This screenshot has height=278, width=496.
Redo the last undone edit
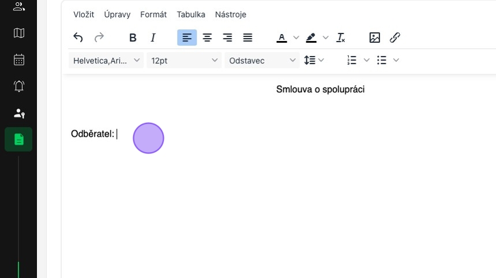(99, 37)
